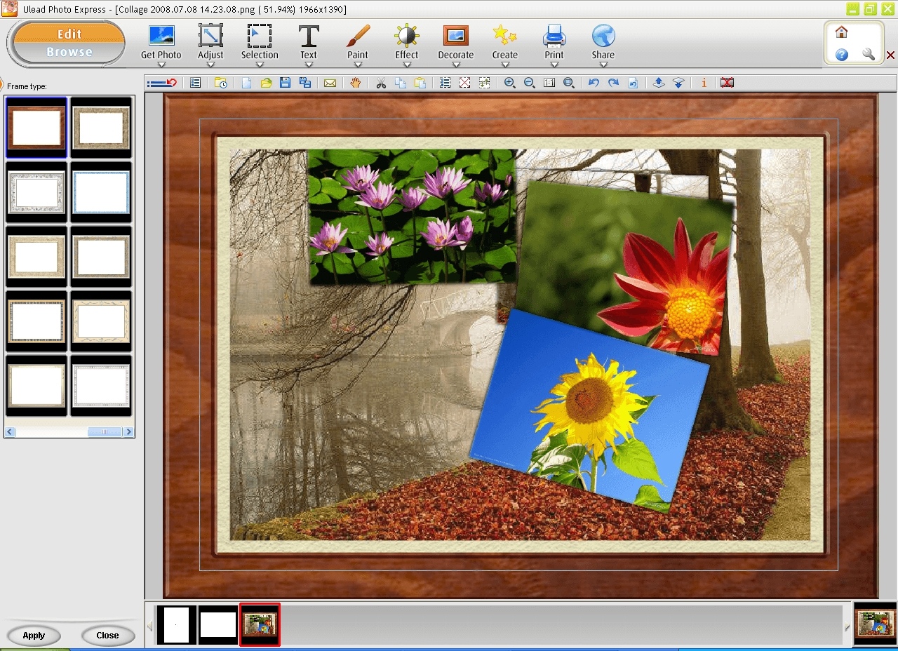Open the Decorate menu

(456, 41)
